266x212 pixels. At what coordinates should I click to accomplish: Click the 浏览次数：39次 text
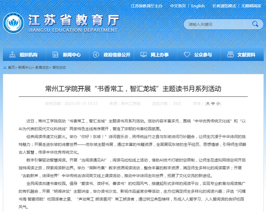tap(167, 103)
